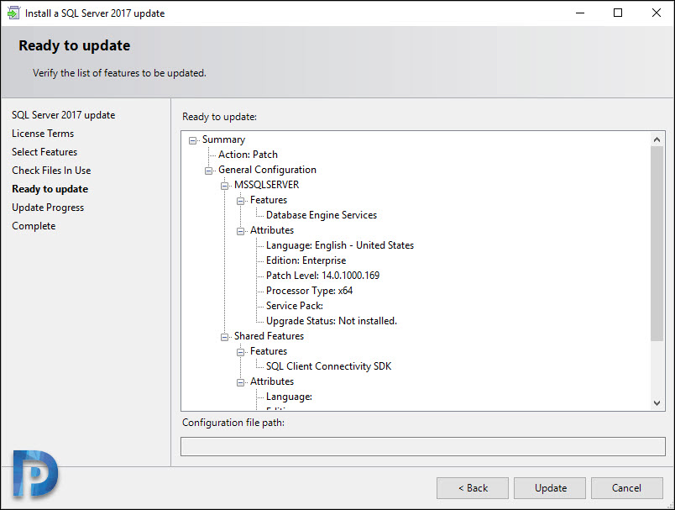Open the Select Features step
675x510 pixels.
pos(44,152)
